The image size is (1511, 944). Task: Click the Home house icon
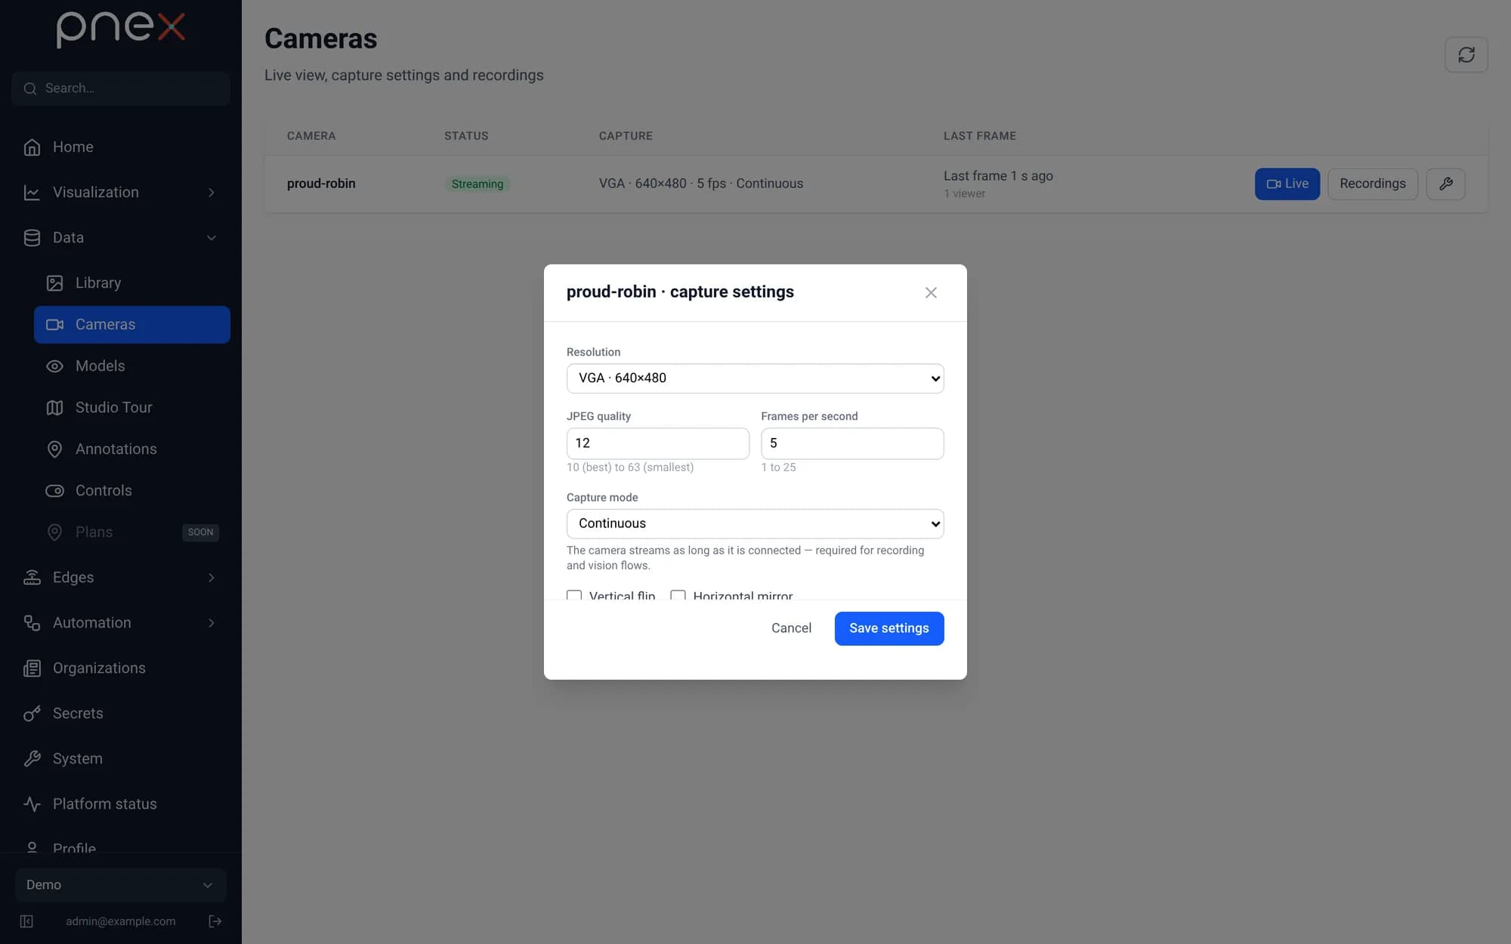tap(32, 147)
